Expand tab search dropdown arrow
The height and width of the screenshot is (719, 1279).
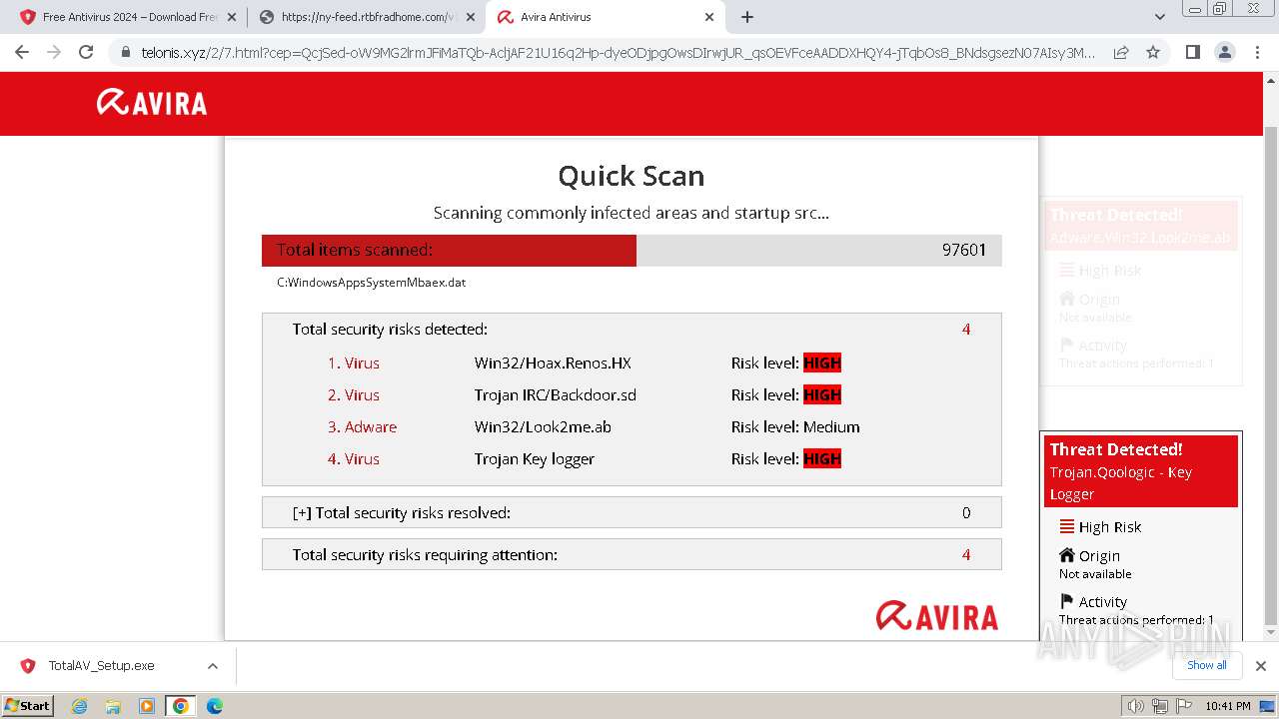[1159, 17]
